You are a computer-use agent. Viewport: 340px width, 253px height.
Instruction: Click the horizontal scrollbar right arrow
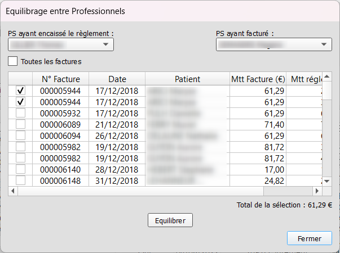click(316, 191)
